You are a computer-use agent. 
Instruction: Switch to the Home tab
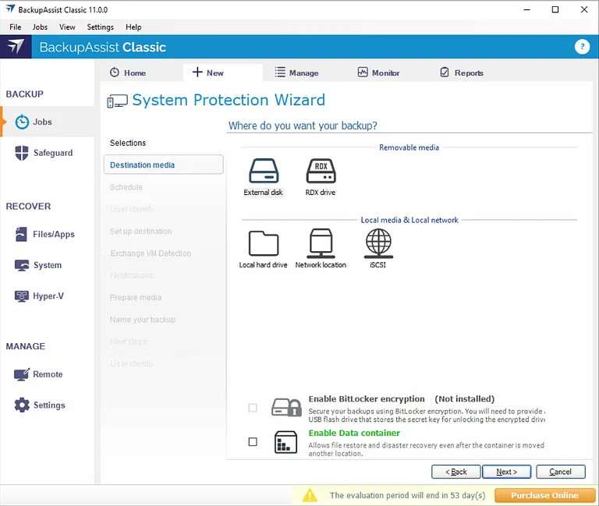tap(128, 73)
